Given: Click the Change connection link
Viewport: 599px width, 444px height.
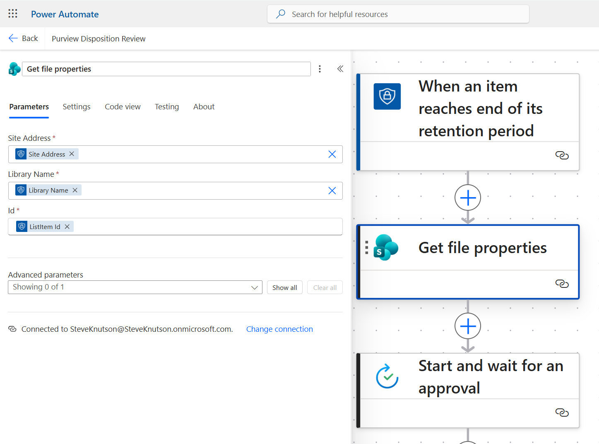Looking at the screenshot, I should tap(279, 329).
